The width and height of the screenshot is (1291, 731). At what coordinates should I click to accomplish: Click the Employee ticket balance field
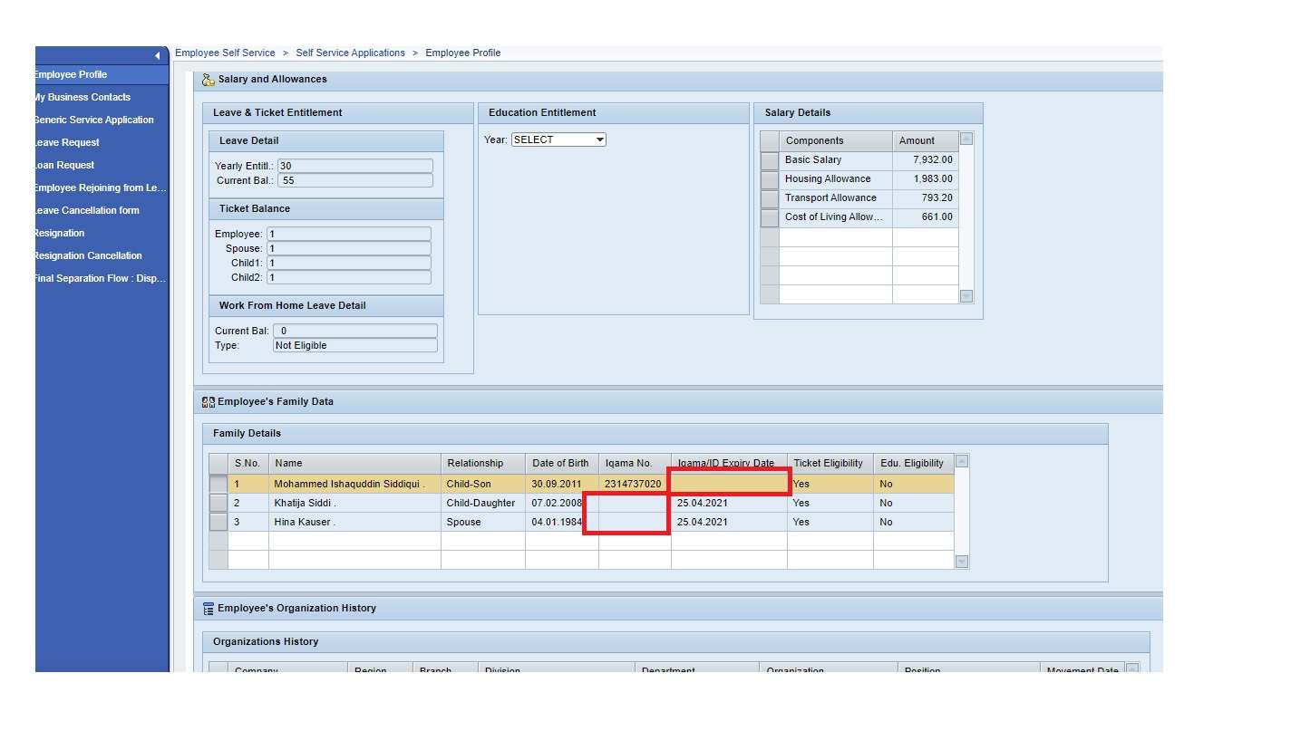(349, 234)
